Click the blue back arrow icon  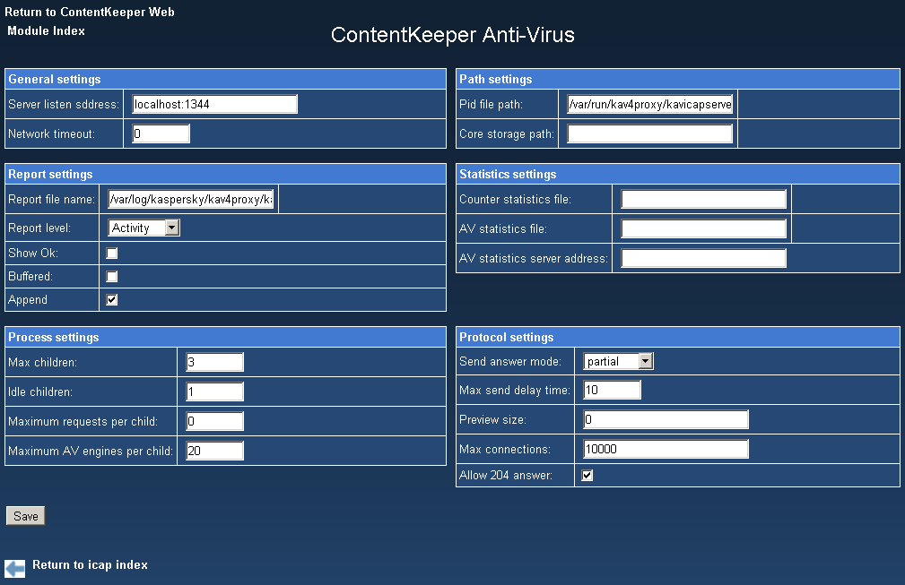pos(15,568)
